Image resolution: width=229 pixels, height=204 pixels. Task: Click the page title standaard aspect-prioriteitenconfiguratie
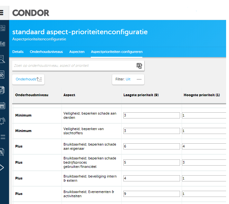coord(80,32)
